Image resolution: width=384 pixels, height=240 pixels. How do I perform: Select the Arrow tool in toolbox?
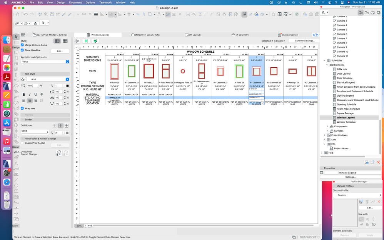pyautogui.click(x=17, y=37)
